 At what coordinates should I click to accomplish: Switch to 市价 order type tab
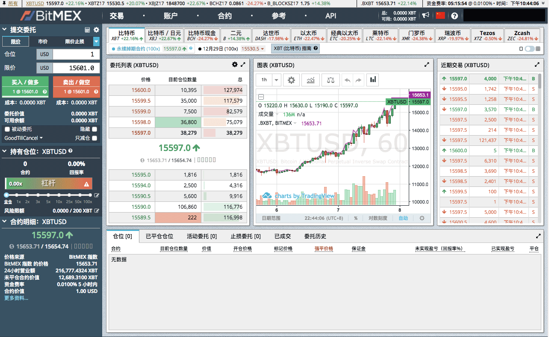[43, 41]
